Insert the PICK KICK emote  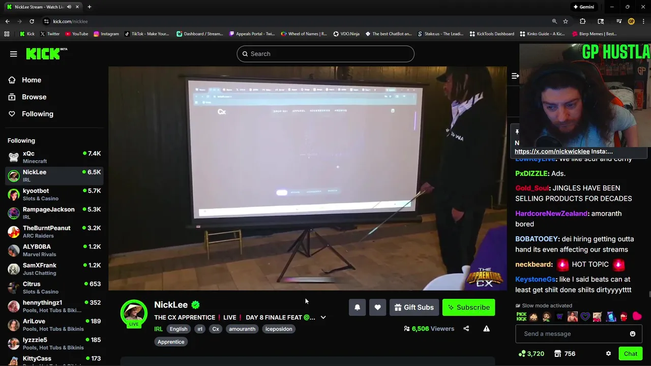coord(521,317)
